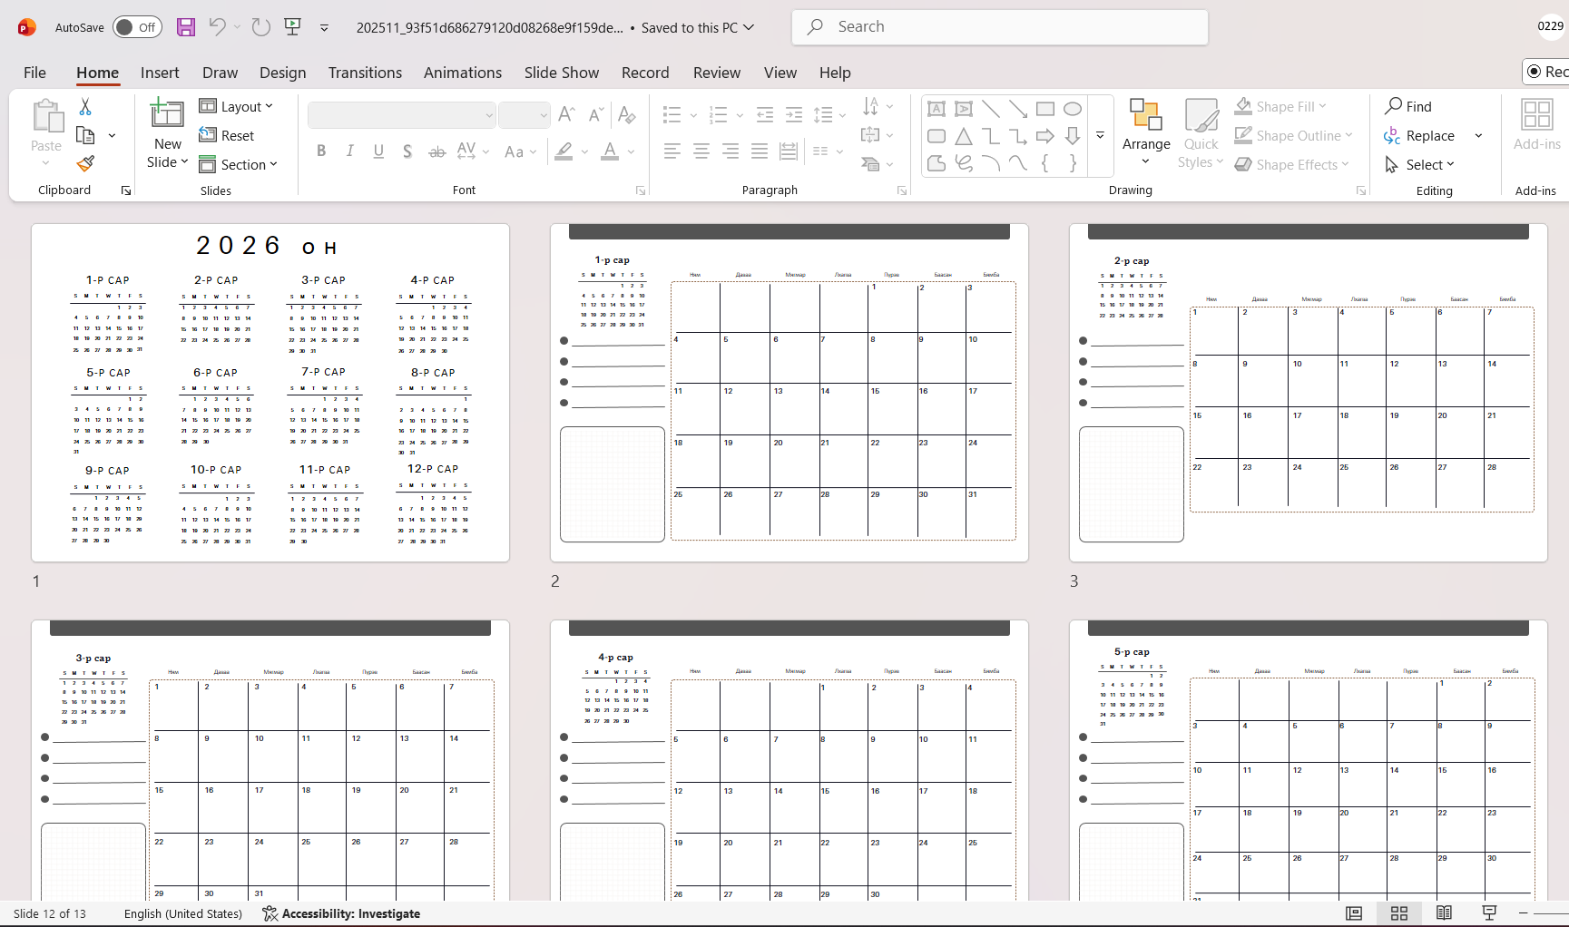1569x927 pixels.
Task: Expand the shapes gallery More arrow
Action: pyautogui.click(x=1100, y=136)
